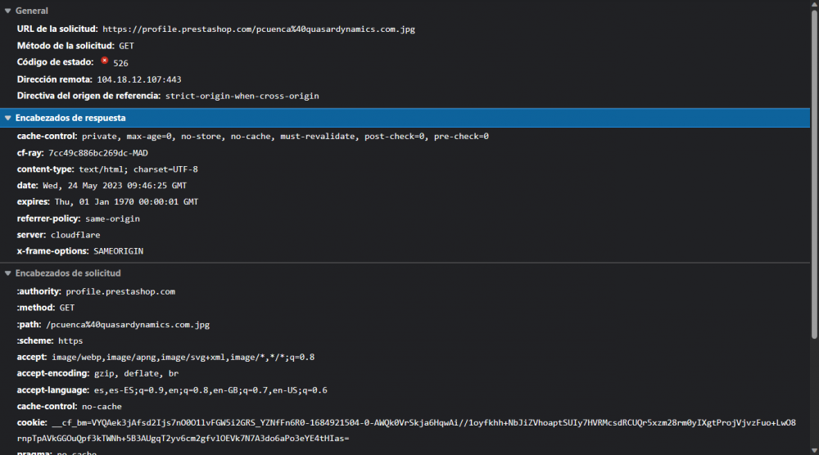Select remote address '104.18.12.107:443'
The image size is (819, 455).
139,80
